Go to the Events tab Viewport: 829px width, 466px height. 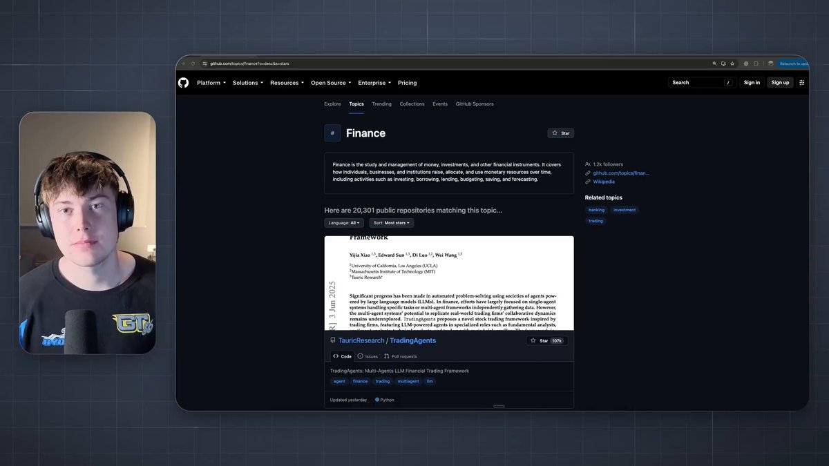440,104
